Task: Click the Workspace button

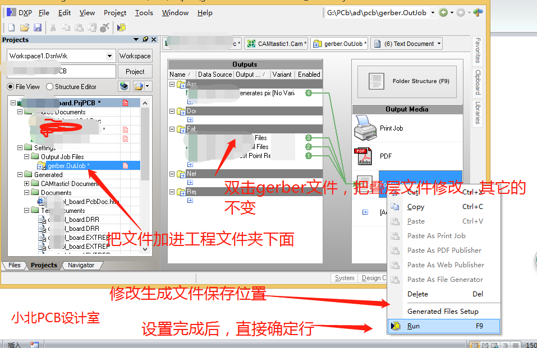Action: click(135, 56)
